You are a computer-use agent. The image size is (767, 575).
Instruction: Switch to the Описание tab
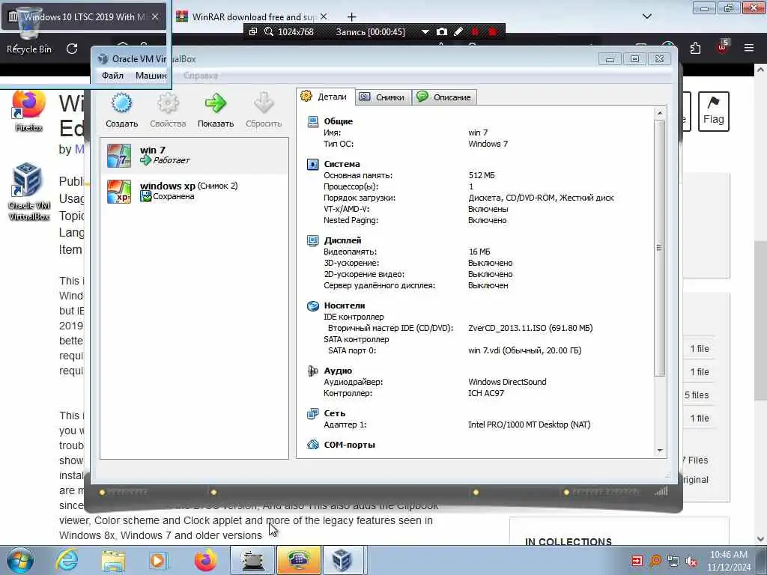coord(443,97)
